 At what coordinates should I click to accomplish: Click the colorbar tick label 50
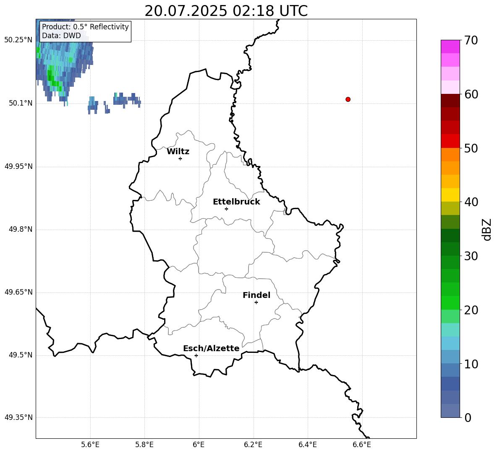point(471,148)
